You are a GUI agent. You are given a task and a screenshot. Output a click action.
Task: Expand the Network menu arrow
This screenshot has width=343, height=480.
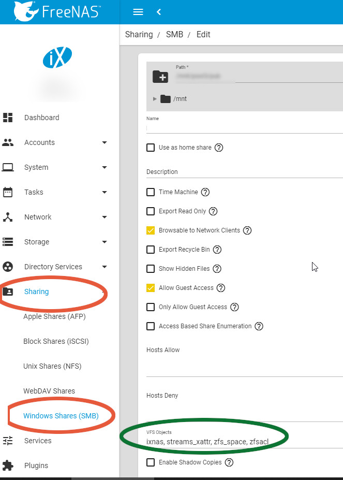105,217
